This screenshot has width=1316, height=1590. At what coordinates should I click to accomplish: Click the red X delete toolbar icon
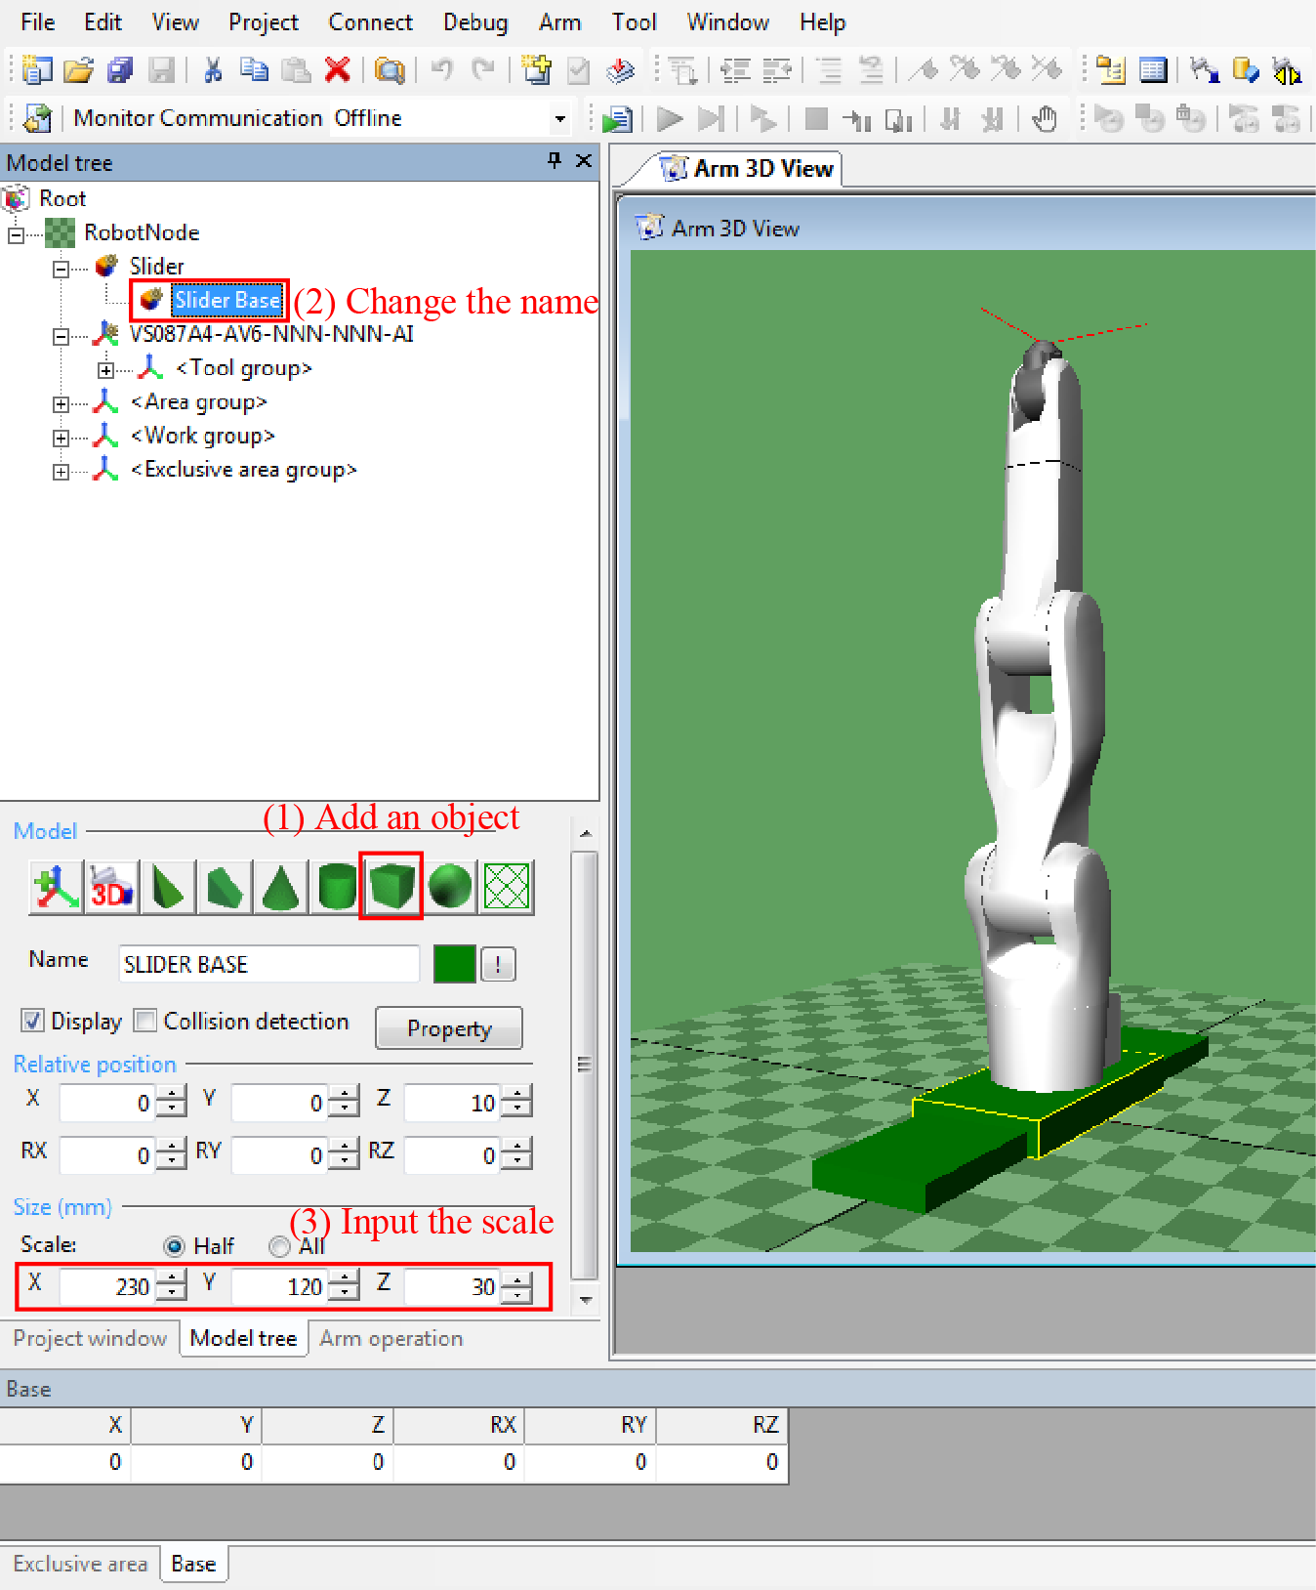click(x=337, y=69)
